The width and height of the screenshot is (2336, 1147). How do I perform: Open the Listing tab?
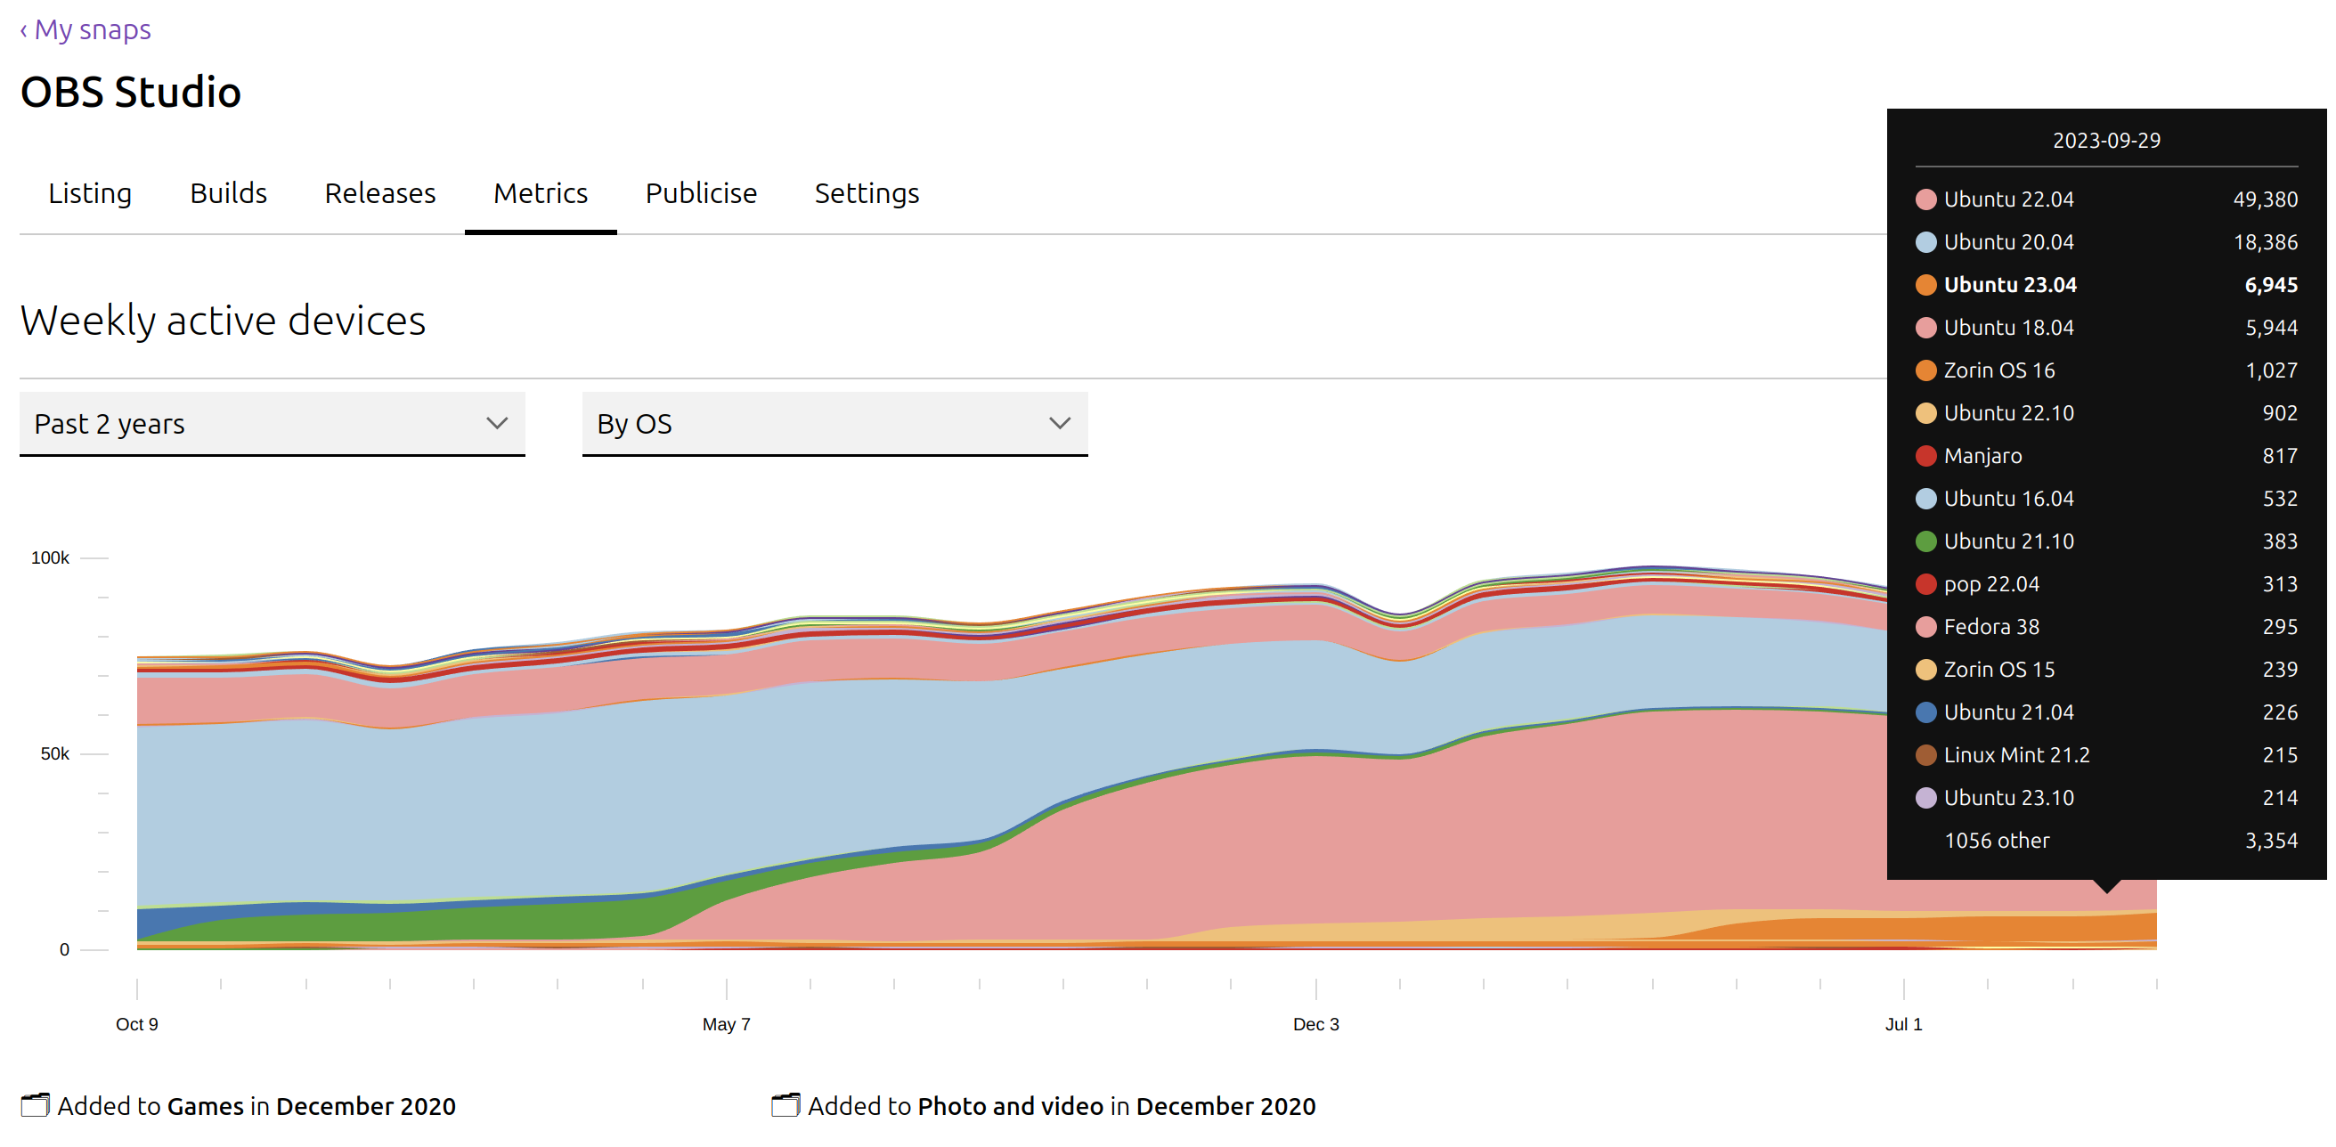[90, 193]
